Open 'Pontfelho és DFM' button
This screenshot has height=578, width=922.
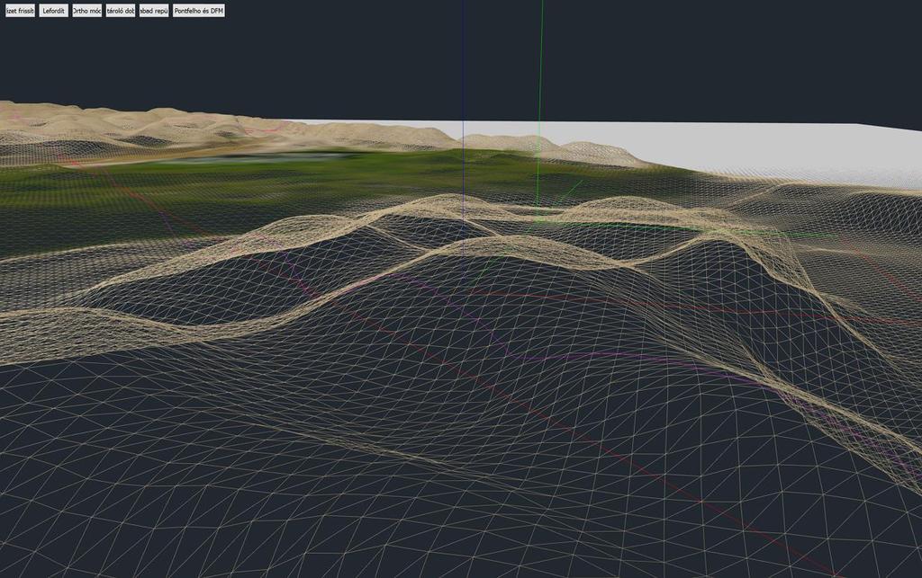[x=199, y=11]
